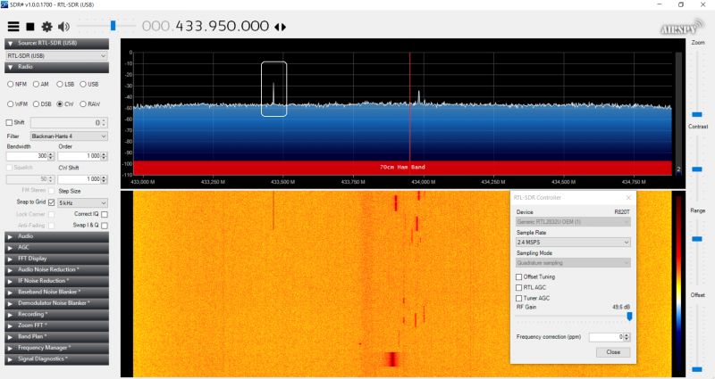Viewport: 715px width, 379px height.
Task: Toggle the Snap to Grid checkbox
Action: pos(52,202)
